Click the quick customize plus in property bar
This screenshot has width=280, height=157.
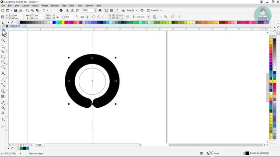(180, 17)
